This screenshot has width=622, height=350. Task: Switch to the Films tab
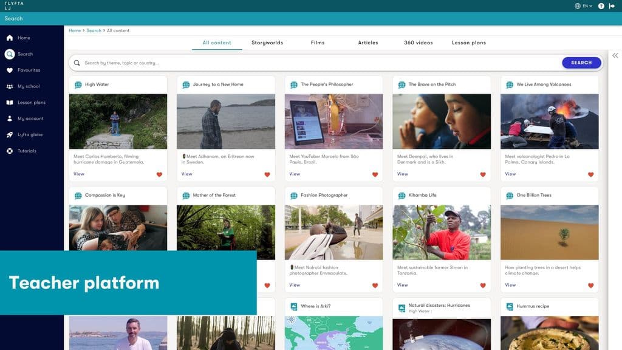tap(318, 43)
